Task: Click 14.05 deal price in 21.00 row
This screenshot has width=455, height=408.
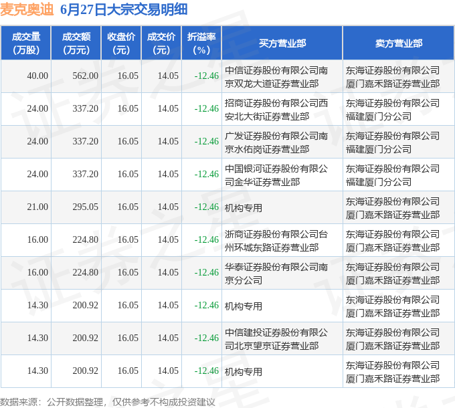Action: (168, 207)
